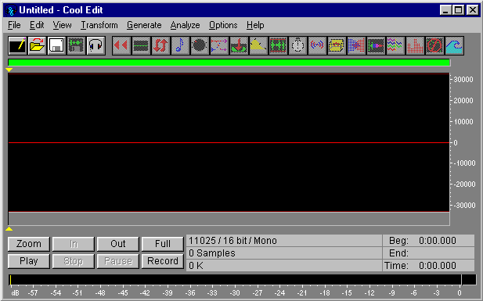Click the 30000 amplitude scale label
Image resolution: width=483 pixels, height=301 pixels.
tap(463, 80)
